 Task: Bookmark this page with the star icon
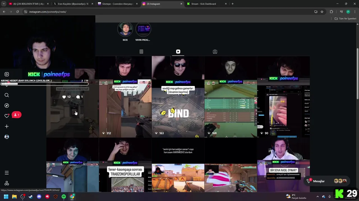point(322,12)
